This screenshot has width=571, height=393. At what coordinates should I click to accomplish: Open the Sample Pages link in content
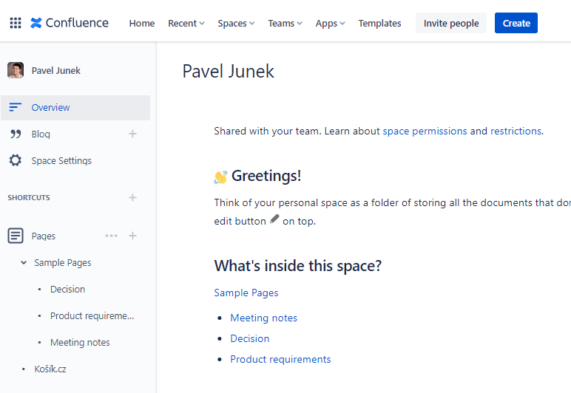tap(246, 293)
